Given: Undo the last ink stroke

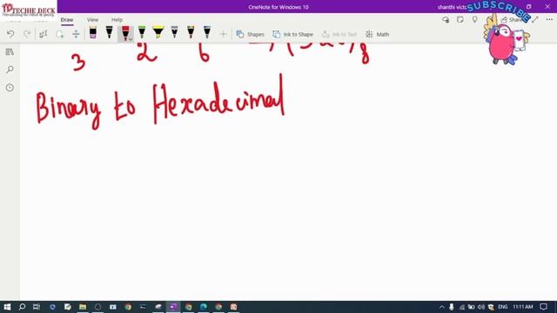Looking at the screenshot, I should point(10,34).
